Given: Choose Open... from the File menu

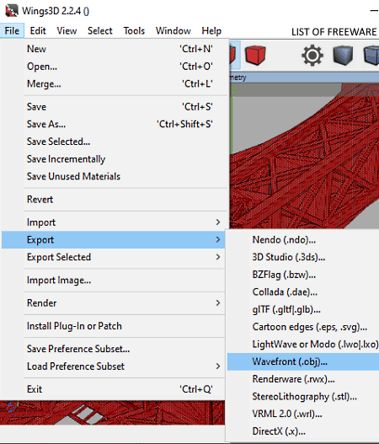Looking at the screenshot, I should pyautogui.click(x=115, y=67).
